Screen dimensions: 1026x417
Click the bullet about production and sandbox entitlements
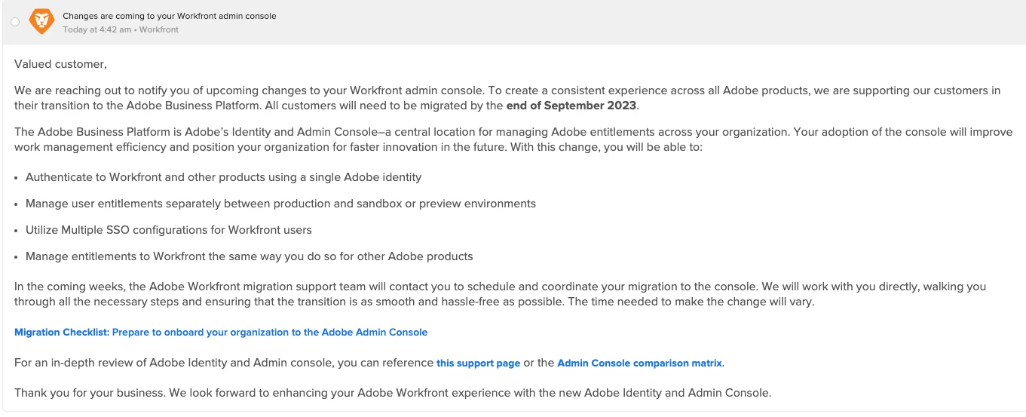coord(280,204)
